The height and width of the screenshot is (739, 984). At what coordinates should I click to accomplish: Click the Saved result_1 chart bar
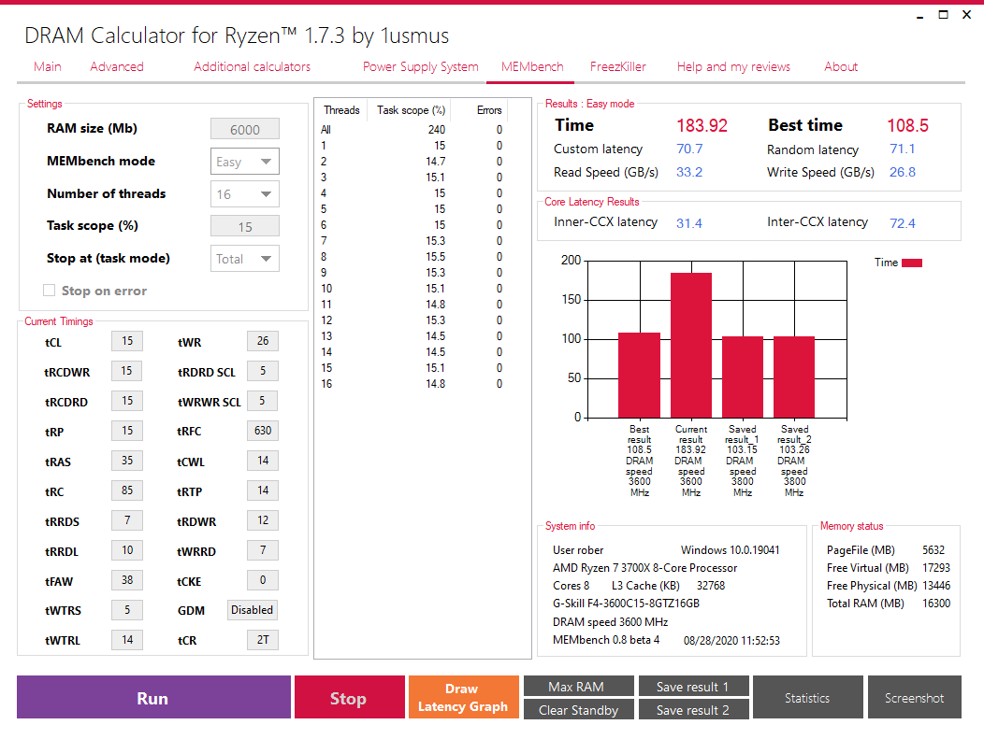[x=743, y=377]
